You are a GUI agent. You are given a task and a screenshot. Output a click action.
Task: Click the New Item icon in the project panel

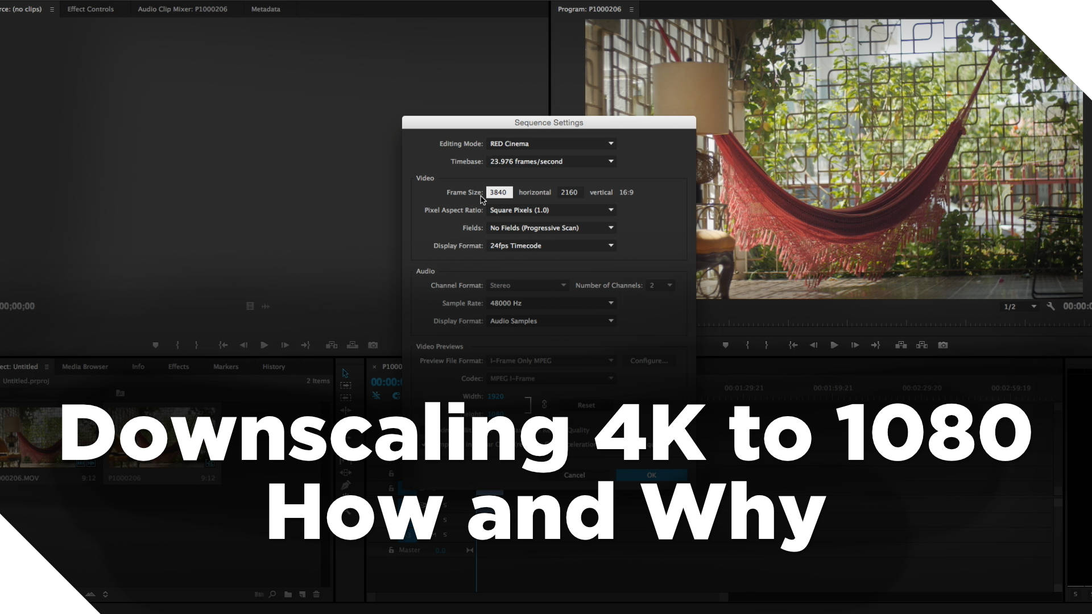(x=302, y=594)
